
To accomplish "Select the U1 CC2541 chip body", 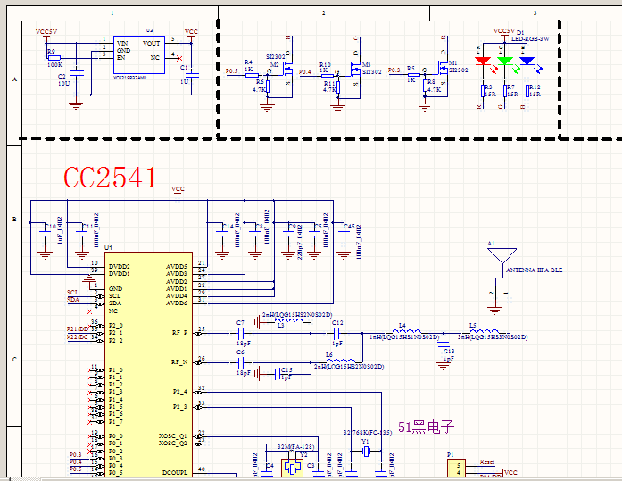I will coord(148,365).
